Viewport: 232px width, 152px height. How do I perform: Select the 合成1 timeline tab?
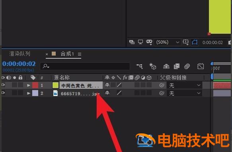click(67, 54)
